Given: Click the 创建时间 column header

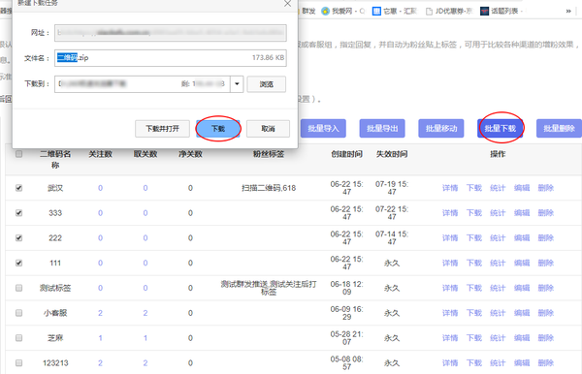Looking at the screenshot, I should coord(346,154).
